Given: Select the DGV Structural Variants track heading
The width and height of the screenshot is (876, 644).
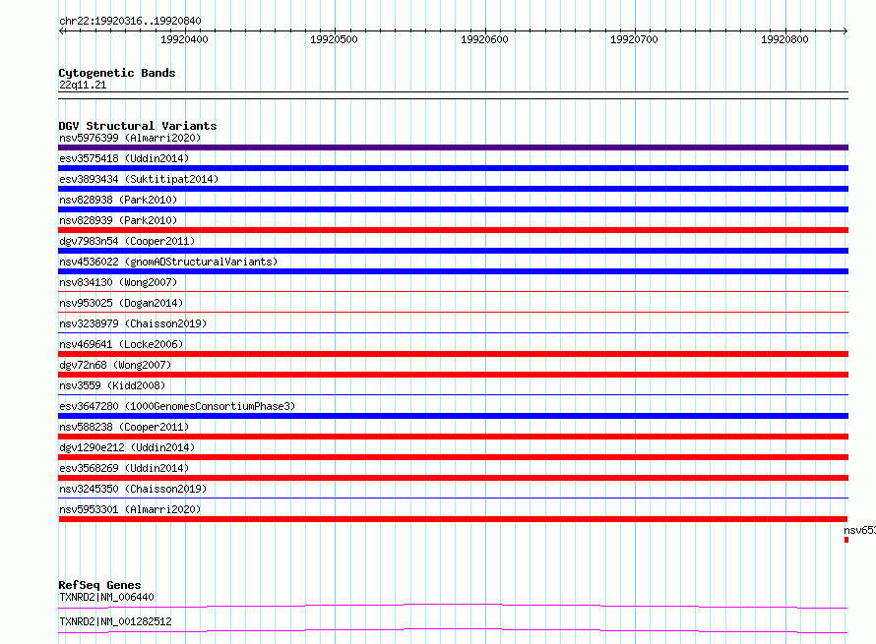Looking at the screenshot, I should (x=138, y=126).
